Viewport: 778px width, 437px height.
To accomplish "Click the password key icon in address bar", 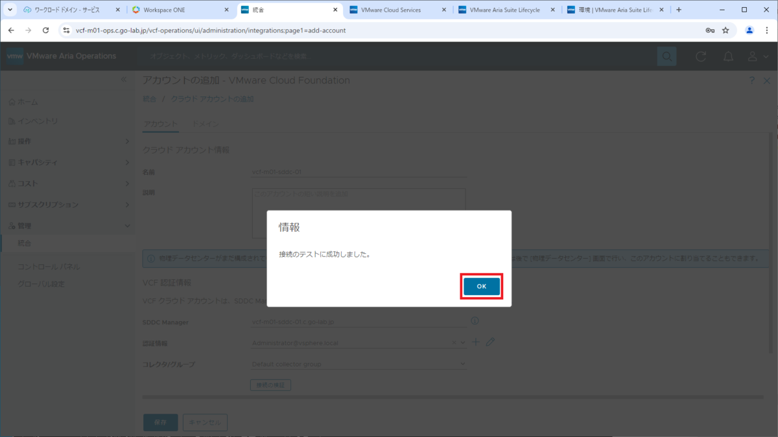I will pos(710,30).
